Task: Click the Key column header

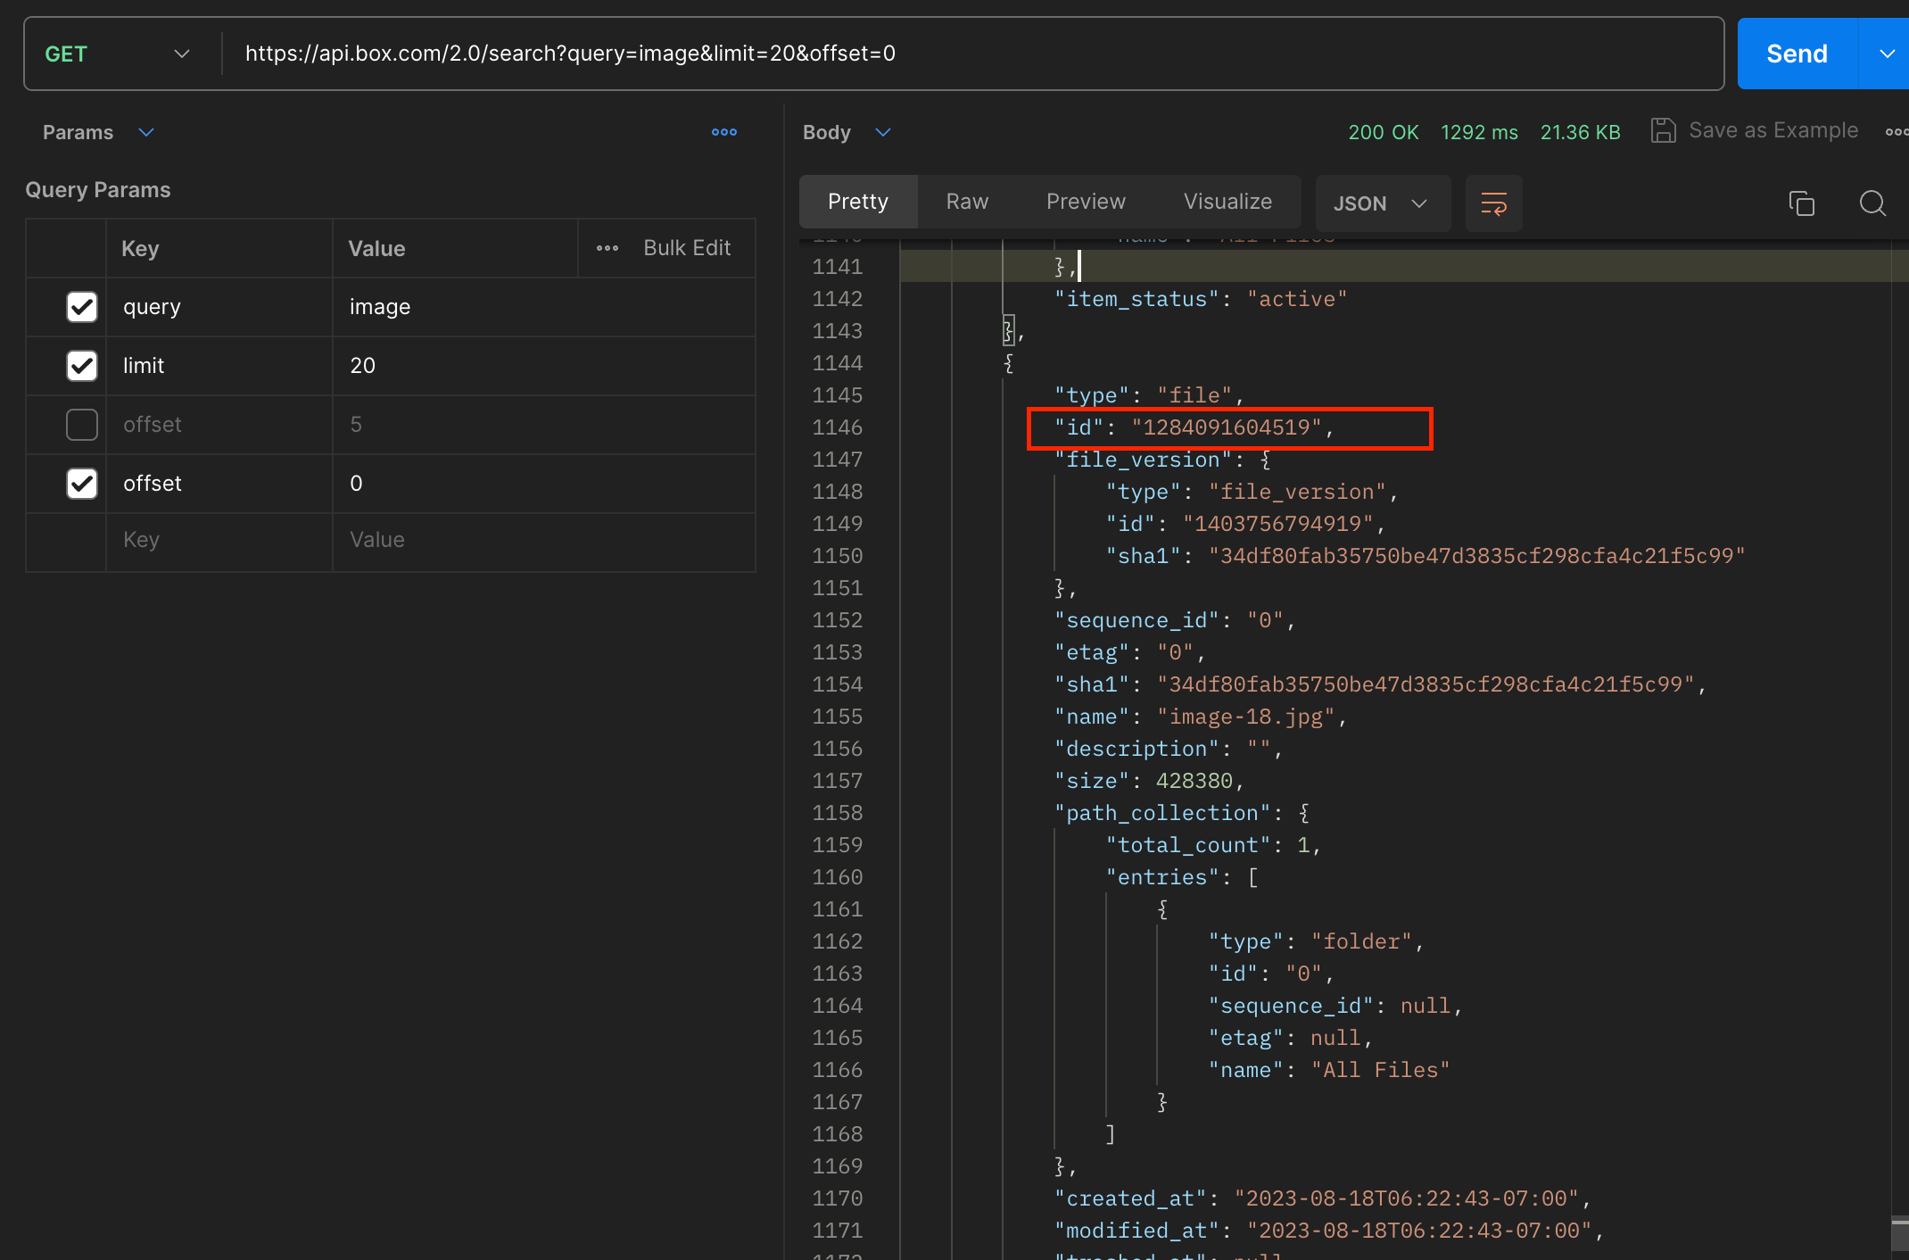Action: point(140,249)
